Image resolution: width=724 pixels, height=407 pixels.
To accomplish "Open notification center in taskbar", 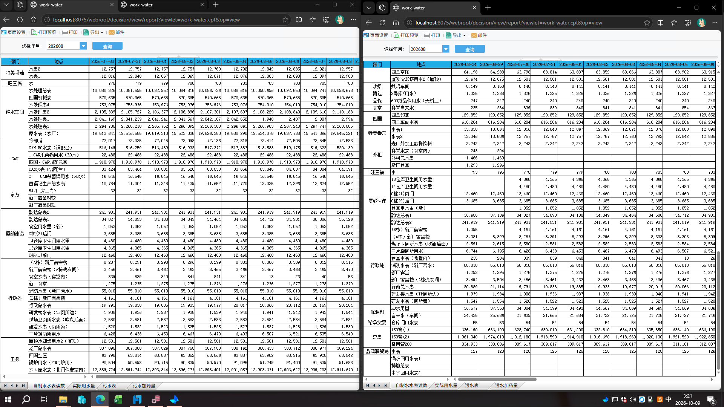I will (711, 399).
